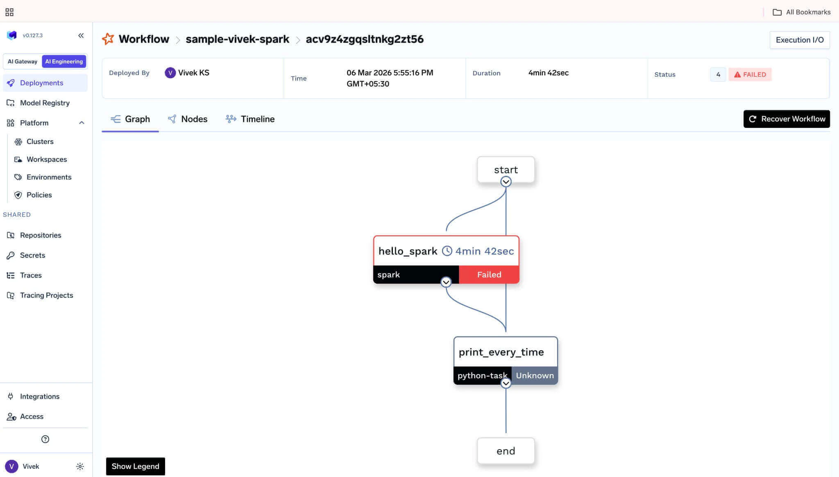Image resolution: width=839 pixels, height=477 pixels.
Task: Click the theme settings sun icon
Action: [80, 466]
